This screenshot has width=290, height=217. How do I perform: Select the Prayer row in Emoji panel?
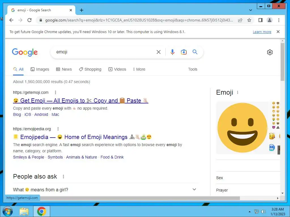pos(248,190)
